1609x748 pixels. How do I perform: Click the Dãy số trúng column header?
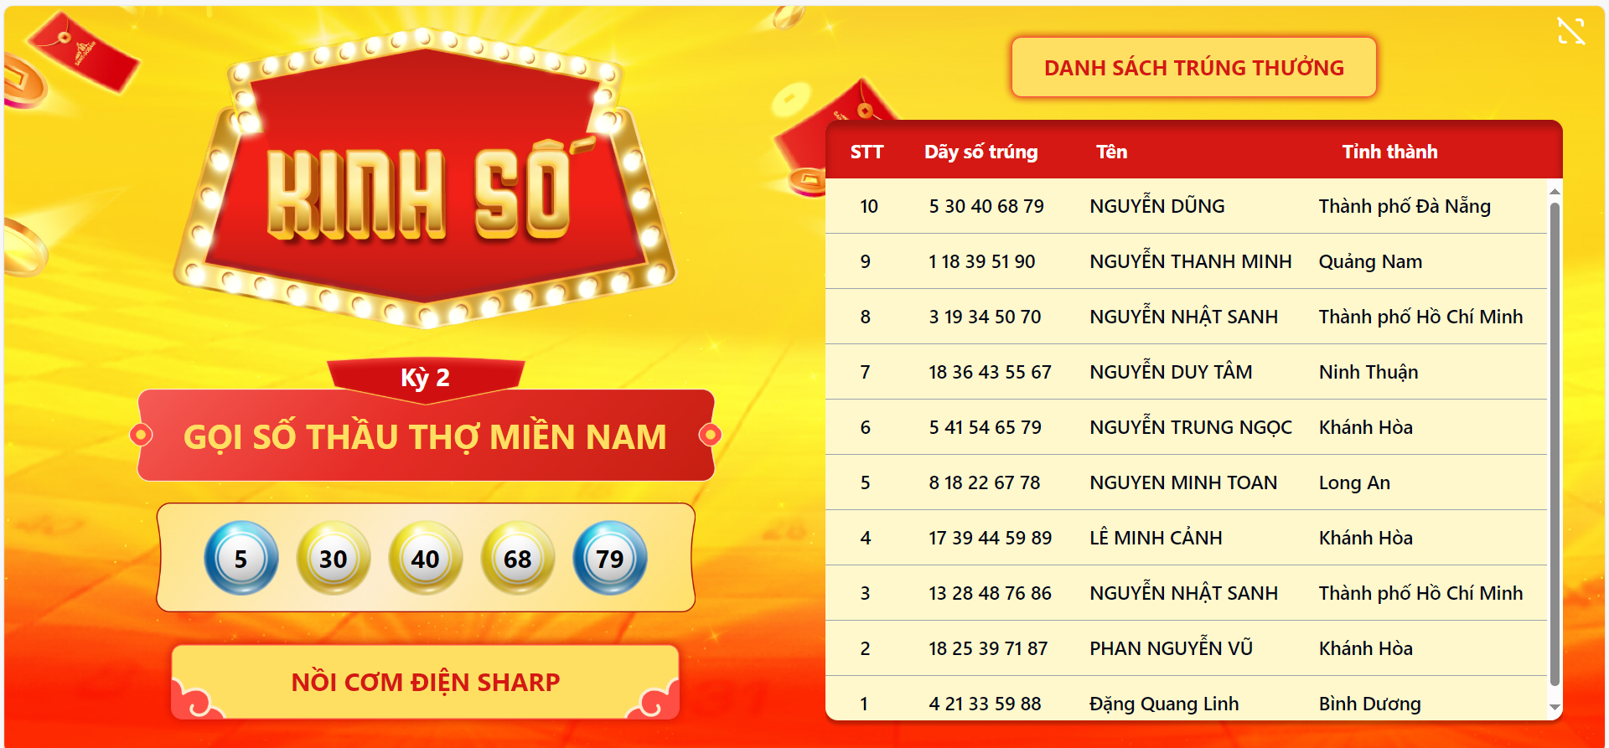[981, 152]
